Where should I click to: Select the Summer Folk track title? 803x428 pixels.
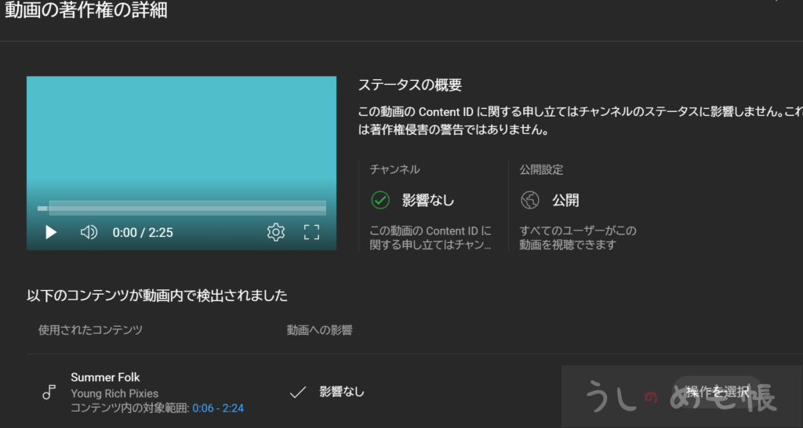[105, 377]
